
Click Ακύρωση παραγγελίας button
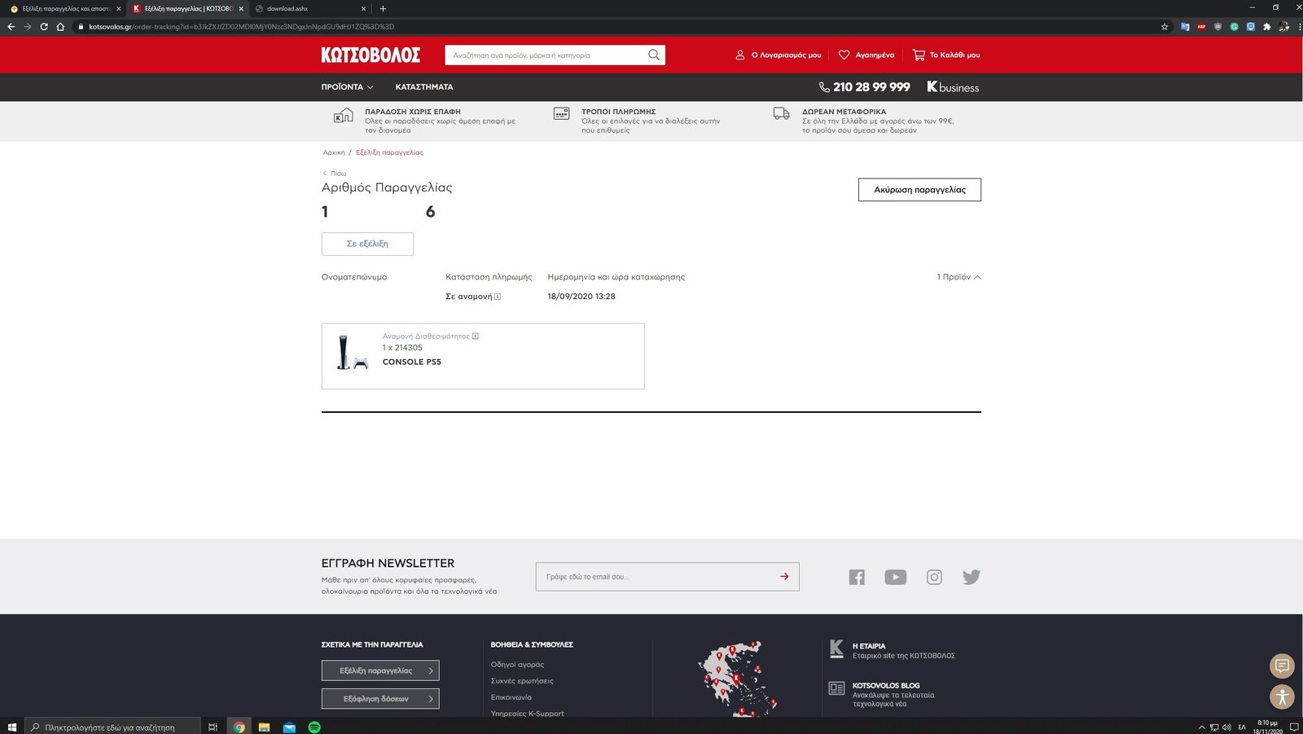click(x=919, y=190)
